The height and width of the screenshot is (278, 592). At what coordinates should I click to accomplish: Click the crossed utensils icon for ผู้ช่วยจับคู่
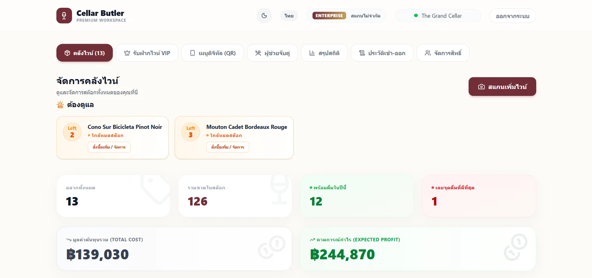click(x=258, y=53)
